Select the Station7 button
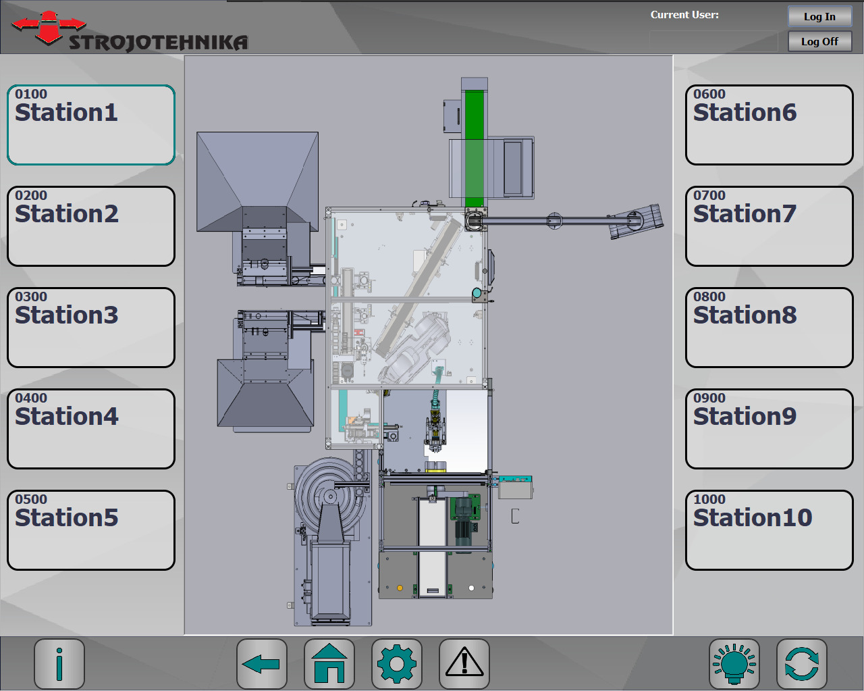Screen dimensions: 864x691 pyautogui.click(x=769, y=226)
